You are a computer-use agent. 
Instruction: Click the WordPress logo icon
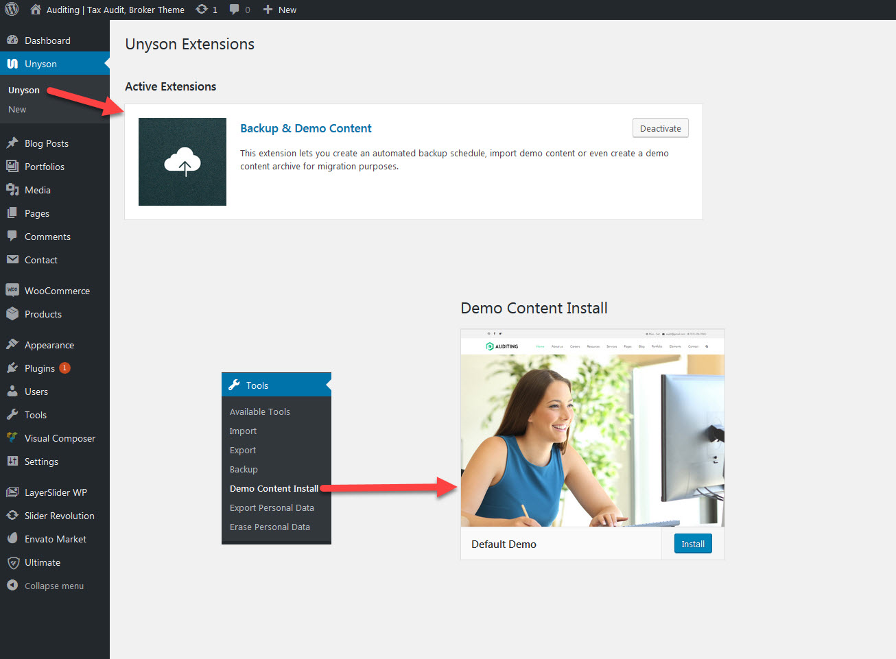pyautogui.click(x=12, y=10)
